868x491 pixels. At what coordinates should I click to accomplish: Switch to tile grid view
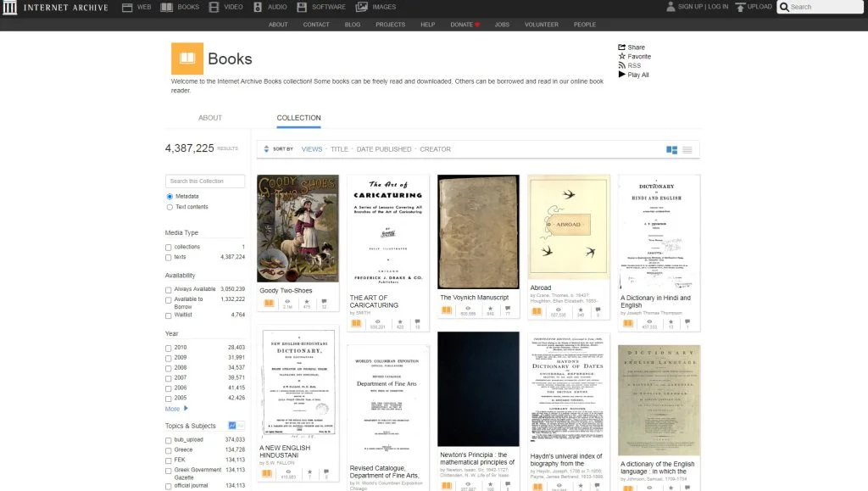671,149
